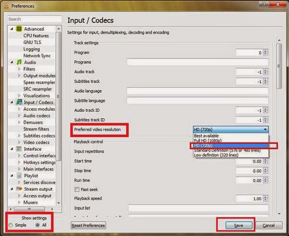Click the Stream output category icon

[x=19, y=189]
